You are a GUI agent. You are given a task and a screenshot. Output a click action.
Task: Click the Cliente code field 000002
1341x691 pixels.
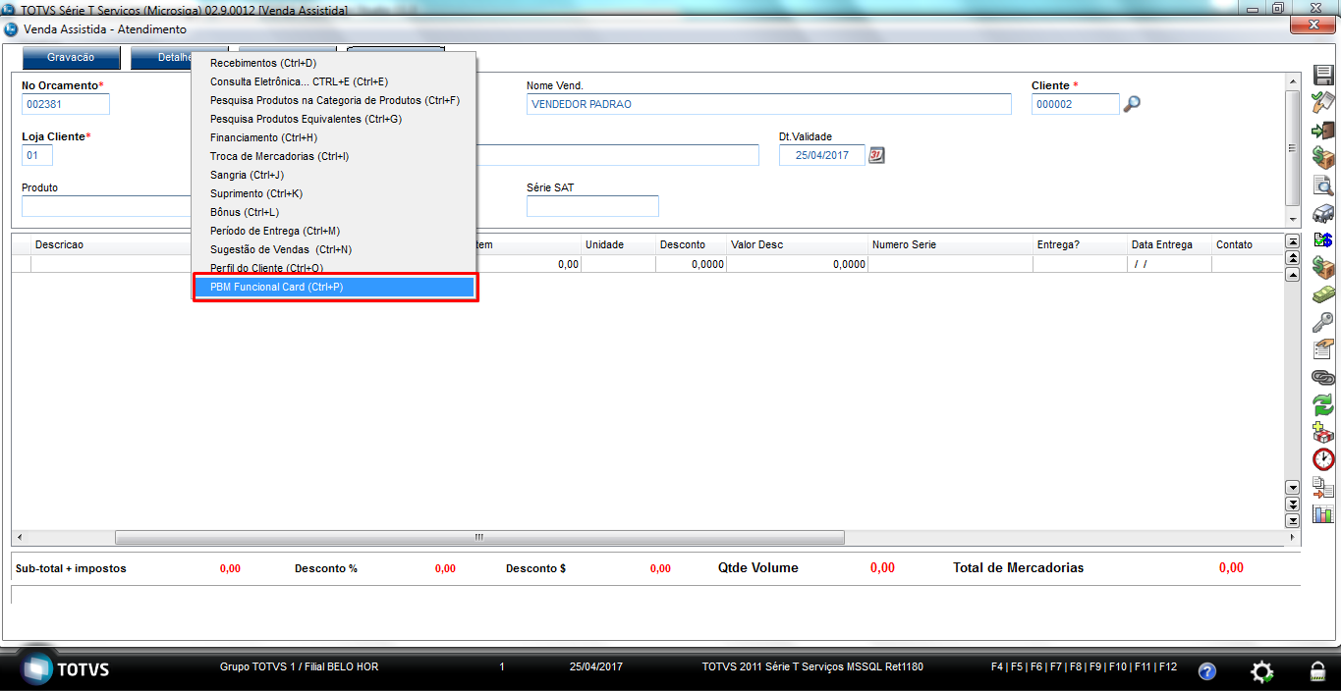click(1075, 104)
